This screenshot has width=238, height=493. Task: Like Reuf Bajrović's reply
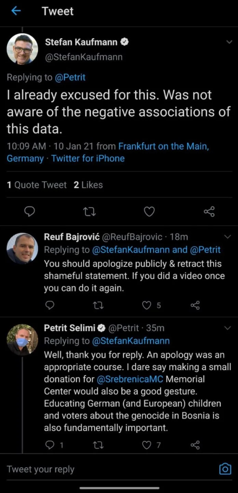click(147, 305)
